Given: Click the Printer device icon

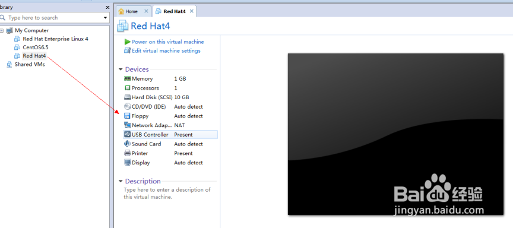Looking at the screenshot, I should [127, 153].
